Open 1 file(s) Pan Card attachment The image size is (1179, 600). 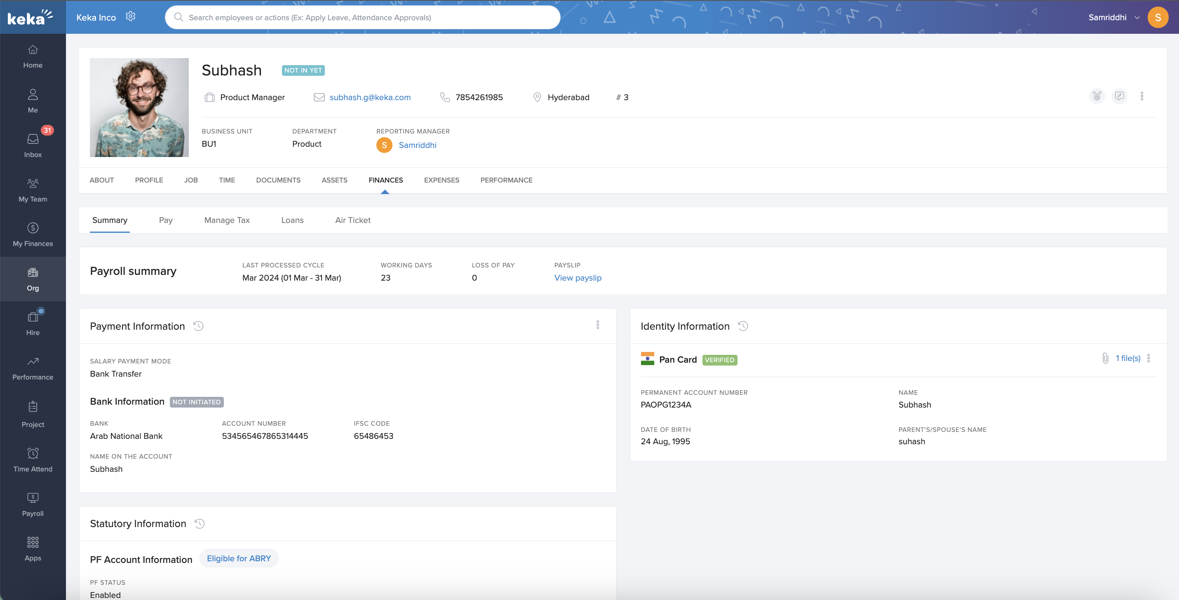tap(1127, 359)
